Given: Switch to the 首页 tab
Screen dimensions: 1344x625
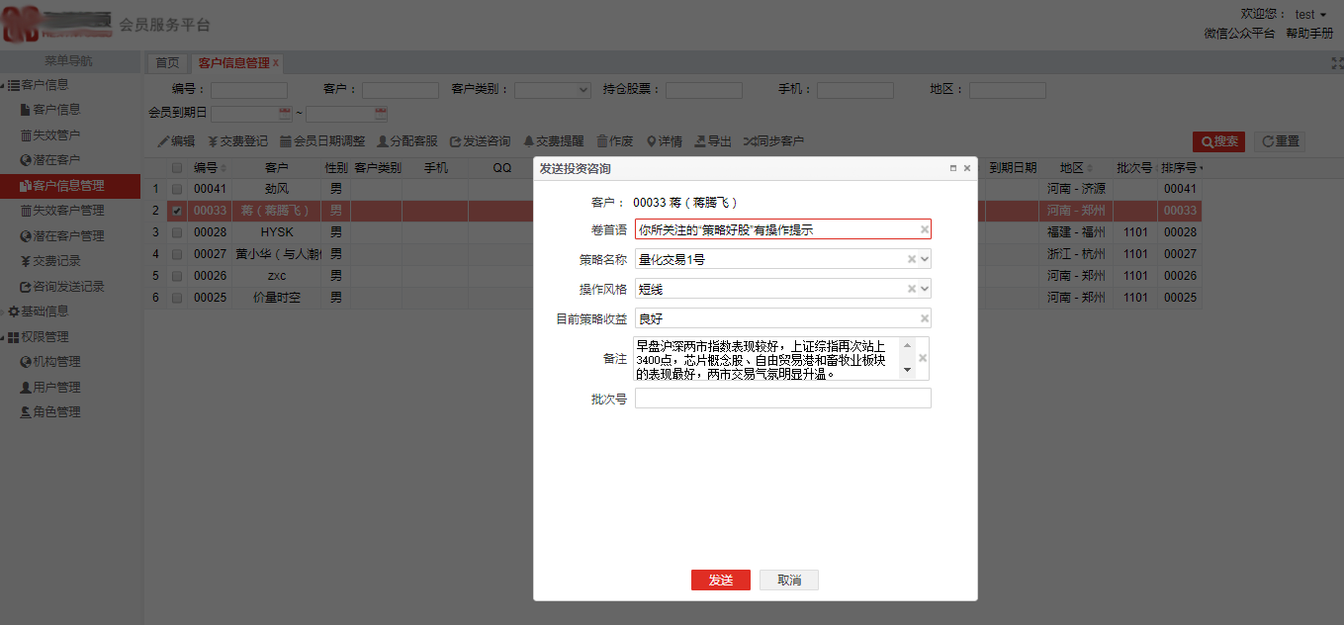Looking at the screenshot, I should pos(168,62).
